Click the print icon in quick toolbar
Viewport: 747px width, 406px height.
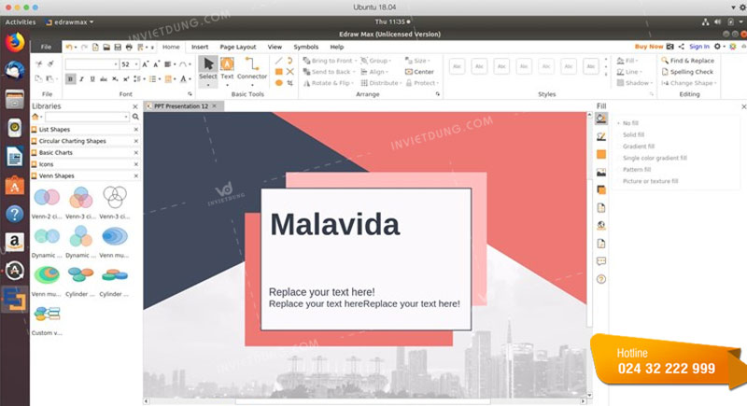pos(129,47)
